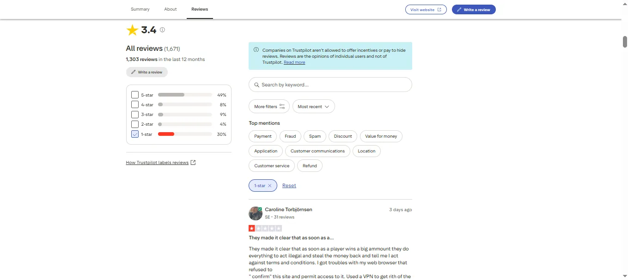The image size is (628, 280).
Task: Click the red 1-star percentage bar
Action: point(185,134)
